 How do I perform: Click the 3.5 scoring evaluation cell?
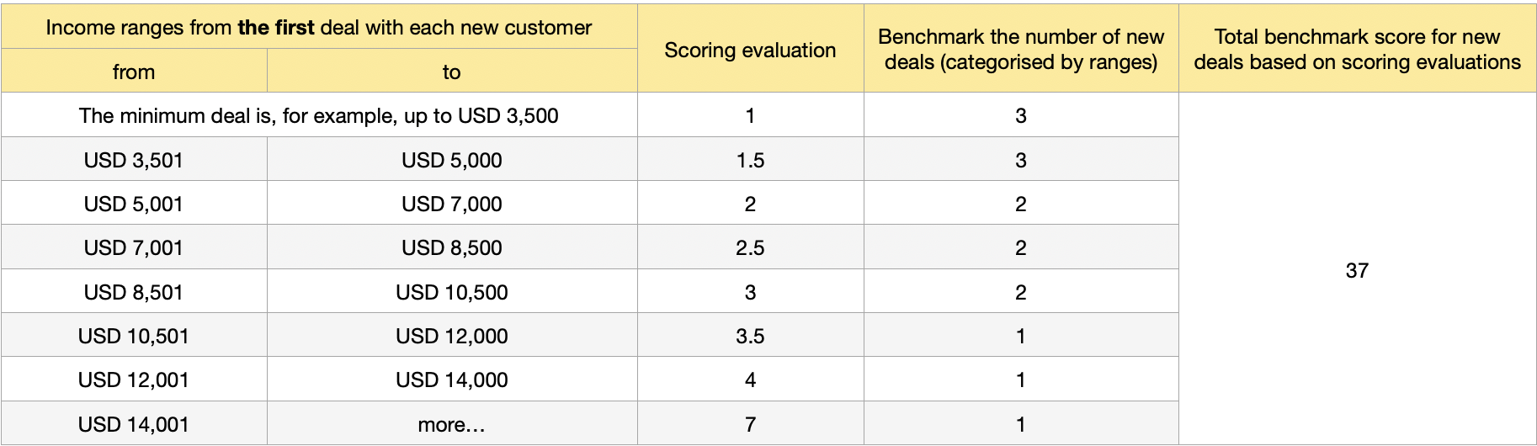click(x=750, y=337)
